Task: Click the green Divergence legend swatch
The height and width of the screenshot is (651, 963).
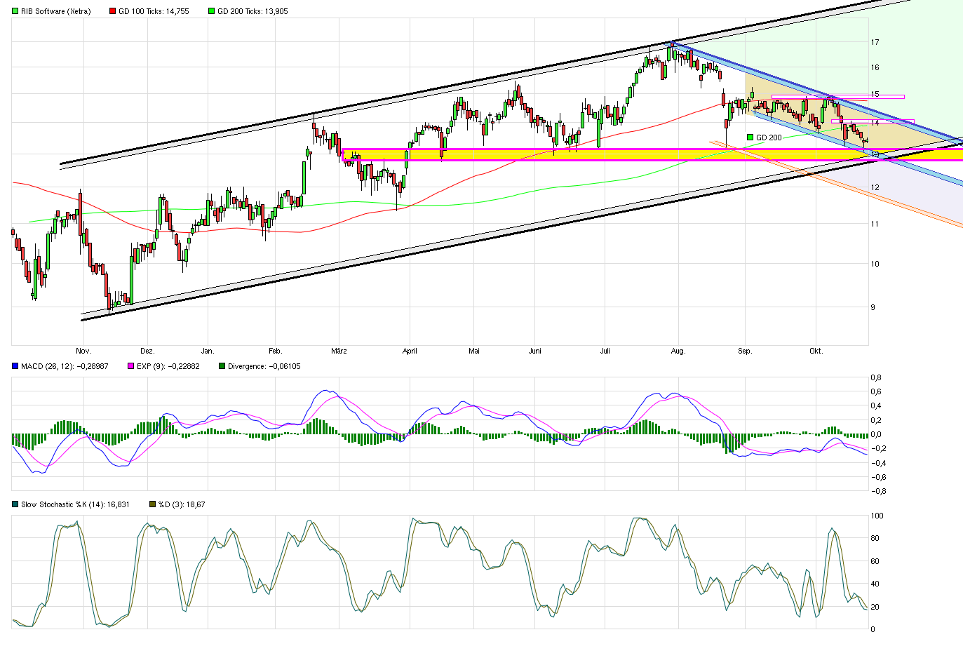Action: tap(222, 366)
